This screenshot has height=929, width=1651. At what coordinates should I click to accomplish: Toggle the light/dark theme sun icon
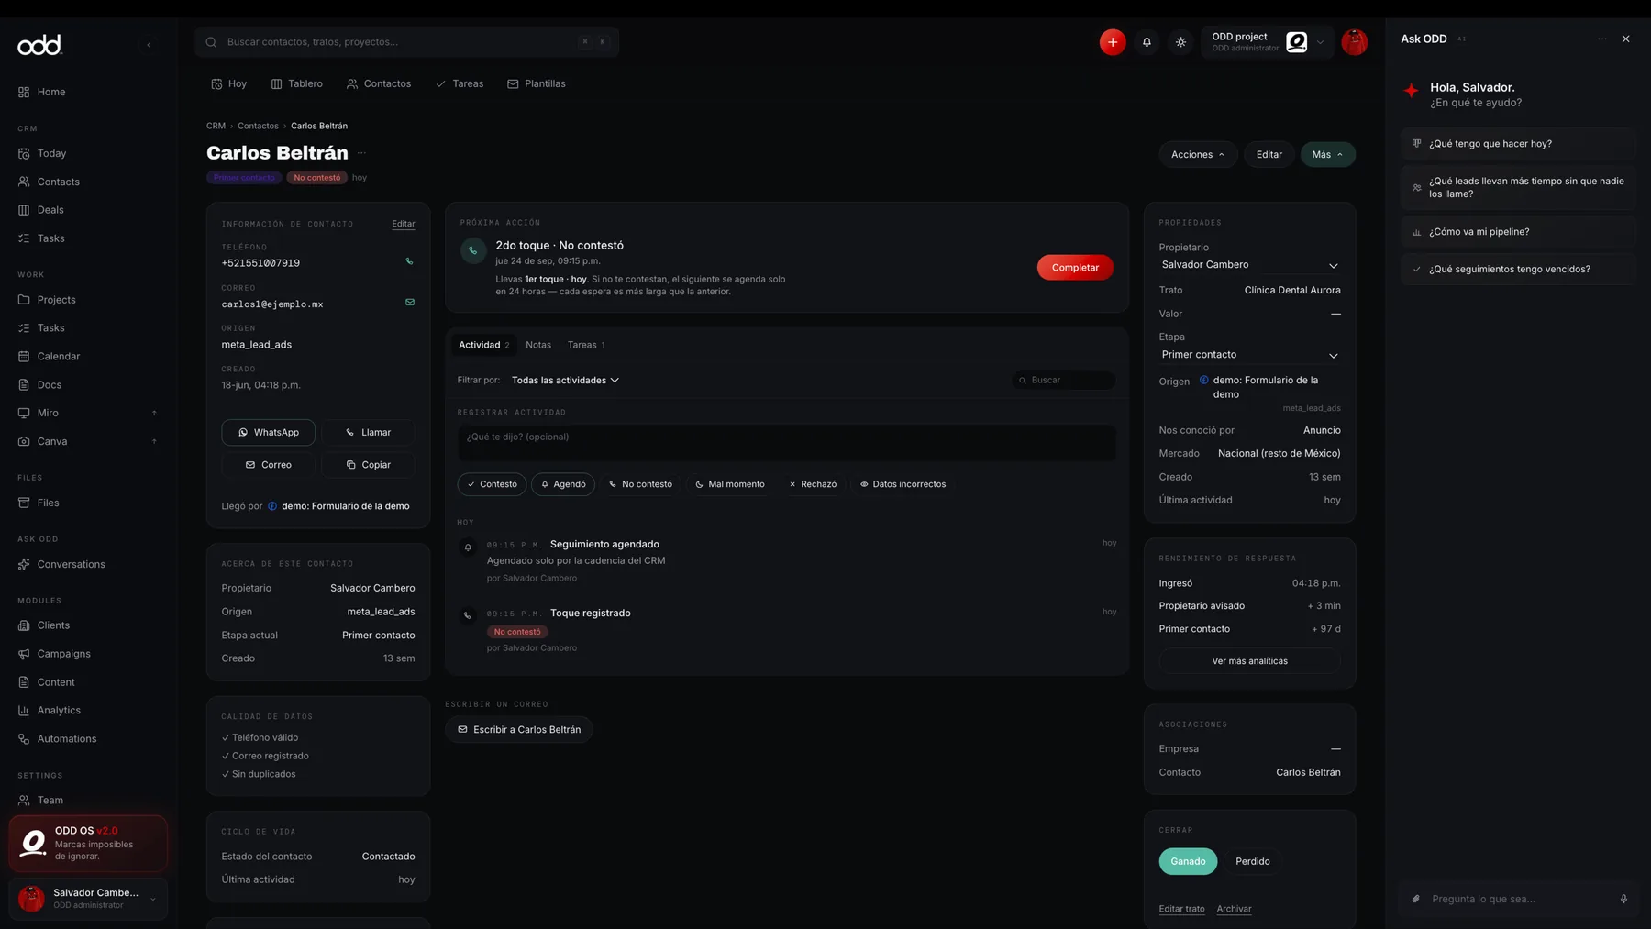[1180, 42]
